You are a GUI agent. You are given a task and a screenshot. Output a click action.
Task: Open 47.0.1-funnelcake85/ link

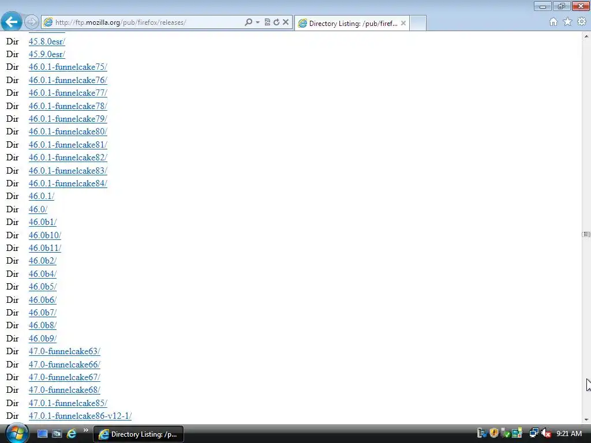(x=68, y=403)
